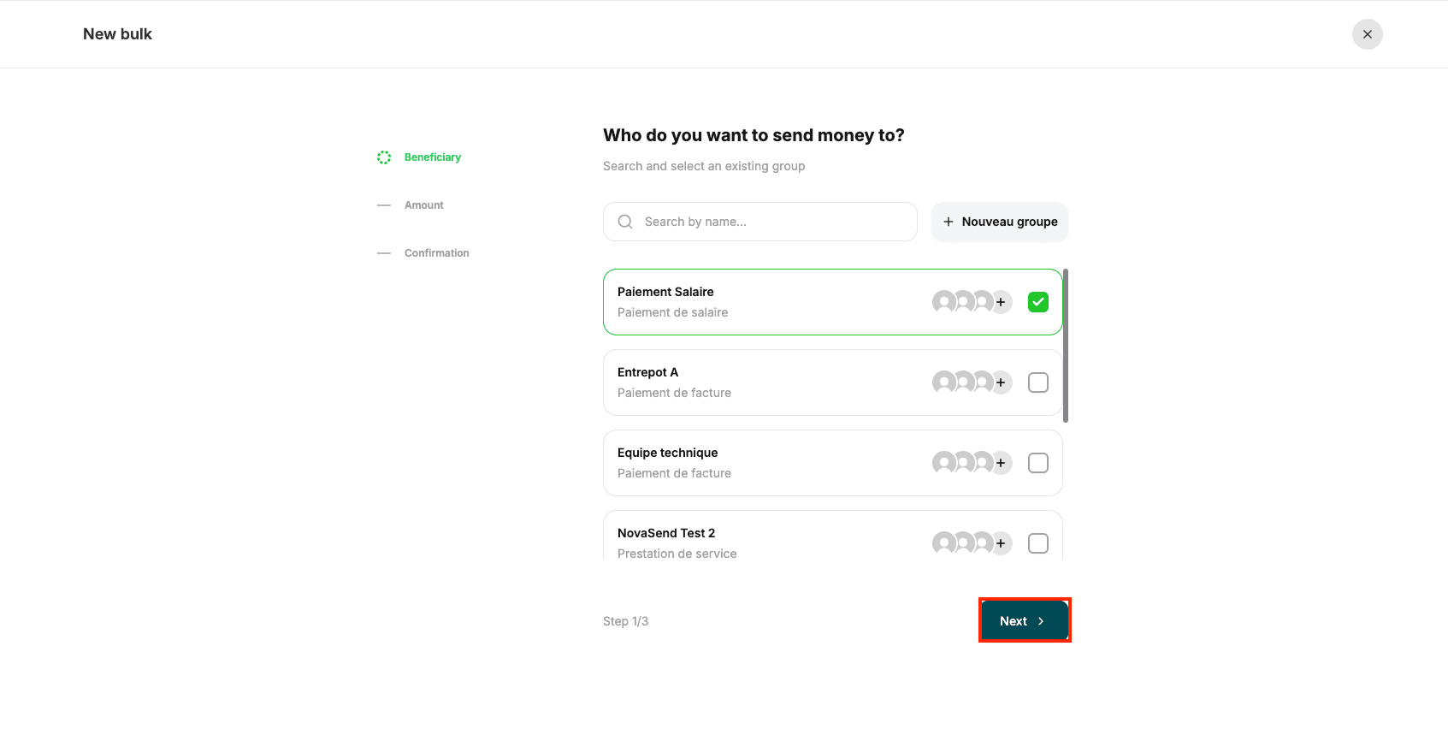1448x735 pixels.
Task: Click the plus icon inside Nouveau groupe button
Action: [x=948, y=222]
